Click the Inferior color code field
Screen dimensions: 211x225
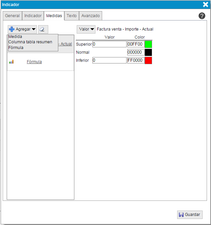click(x=136, y=60)
